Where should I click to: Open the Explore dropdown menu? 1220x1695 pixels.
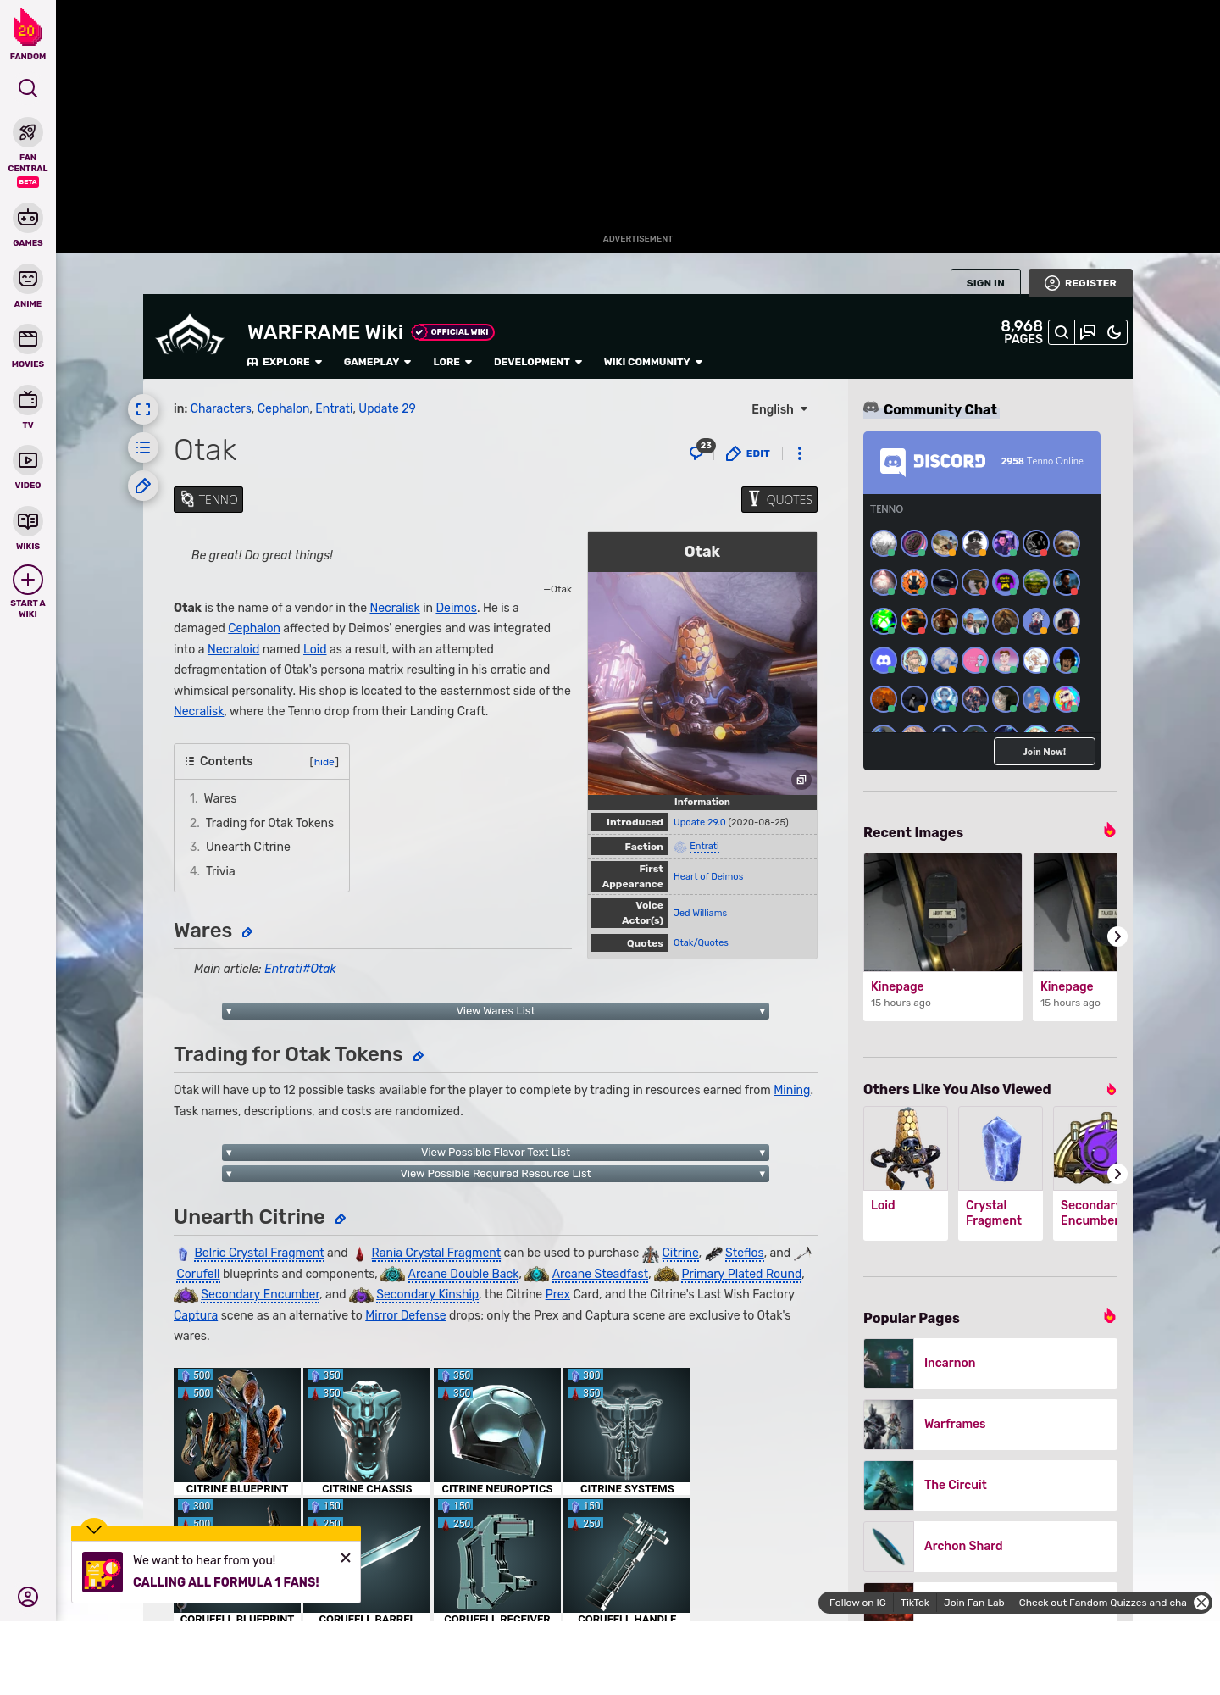285,362
